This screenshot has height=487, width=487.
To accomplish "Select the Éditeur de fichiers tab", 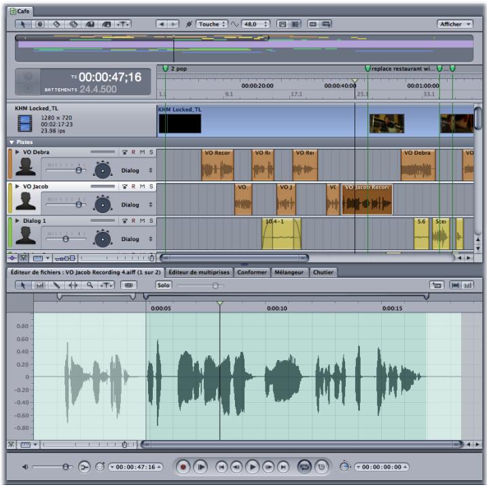I will (86, 272).
